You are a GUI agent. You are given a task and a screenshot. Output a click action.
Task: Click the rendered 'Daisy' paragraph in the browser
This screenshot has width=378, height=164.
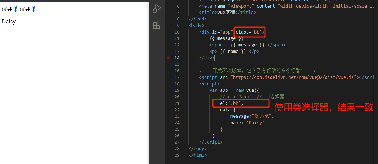tap(9, 22)
